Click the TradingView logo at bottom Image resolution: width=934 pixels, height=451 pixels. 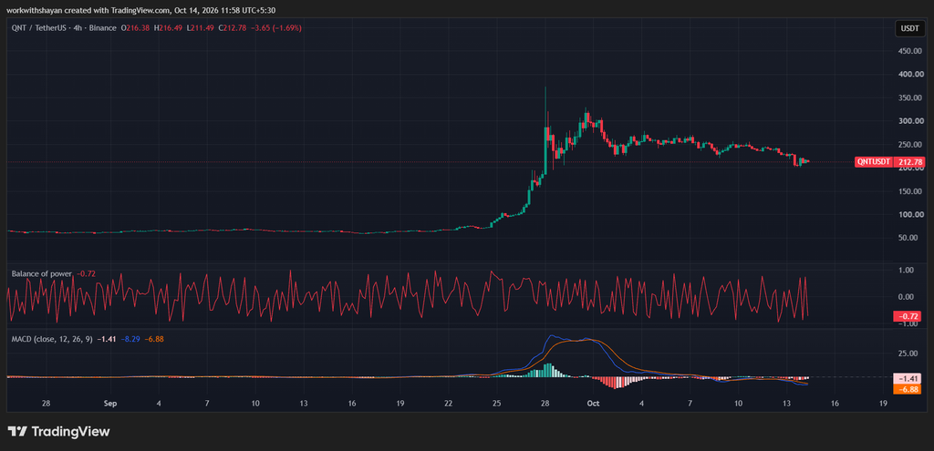point(58,431)
